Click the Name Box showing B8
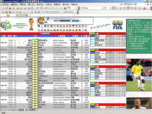This screenshot has height=114, width=152. click(8, 16)
